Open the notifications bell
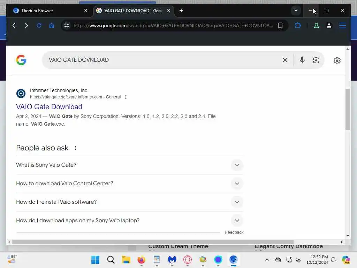 333,260
